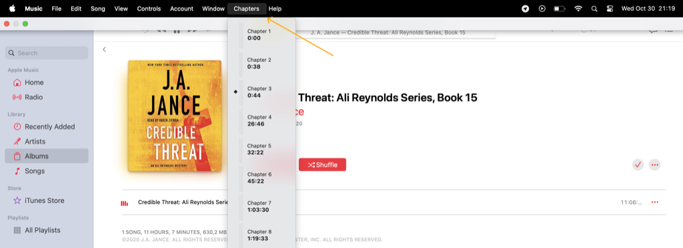Open the View menu

(x=121, y=9)
